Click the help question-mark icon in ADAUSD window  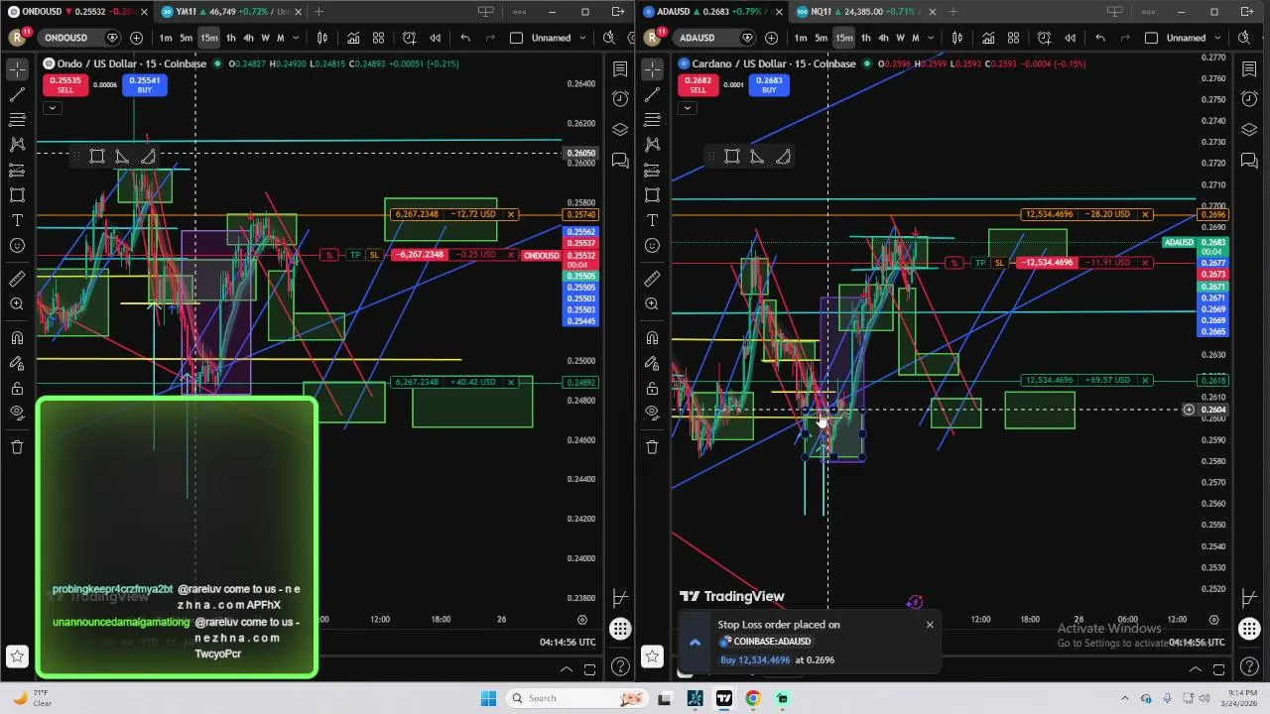(x=1249, y=666)
